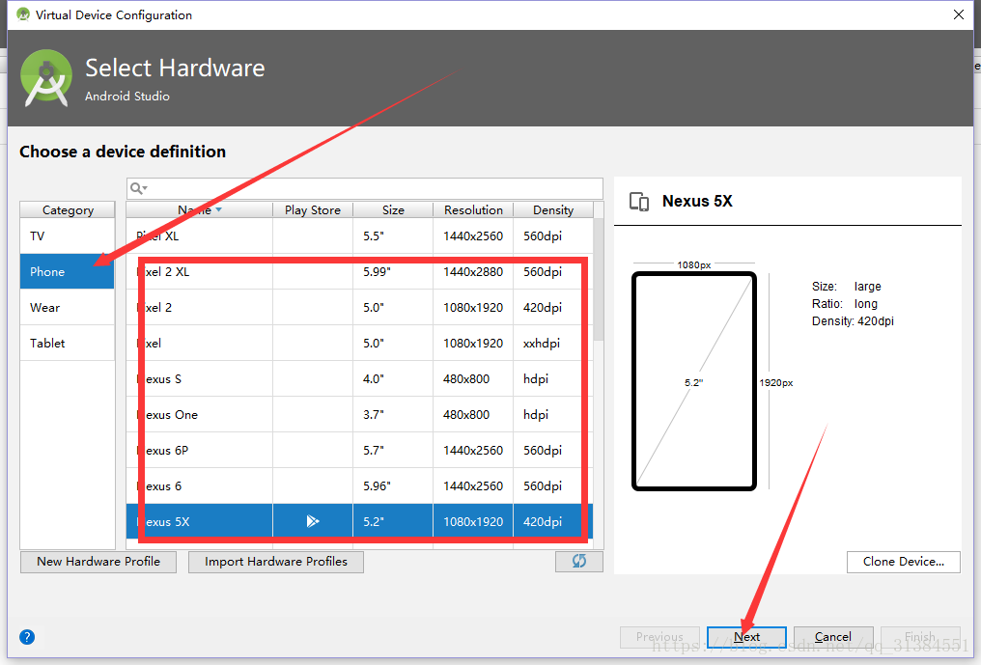The width and height of the screenshot is (981, 665).
Task: Select the TV category
Action: point(68,236)
